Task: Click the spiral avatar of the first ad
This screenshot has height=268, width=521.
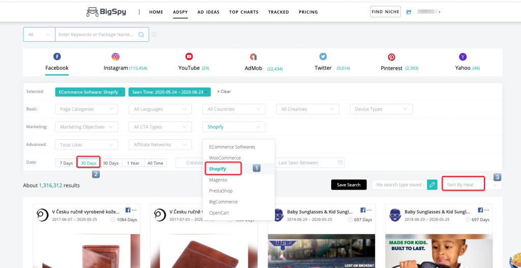Action: coord(43,215)
